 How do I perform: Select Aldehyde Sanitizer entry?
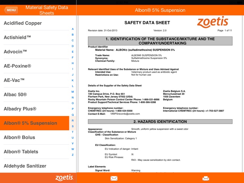click(x=34, y=166)
